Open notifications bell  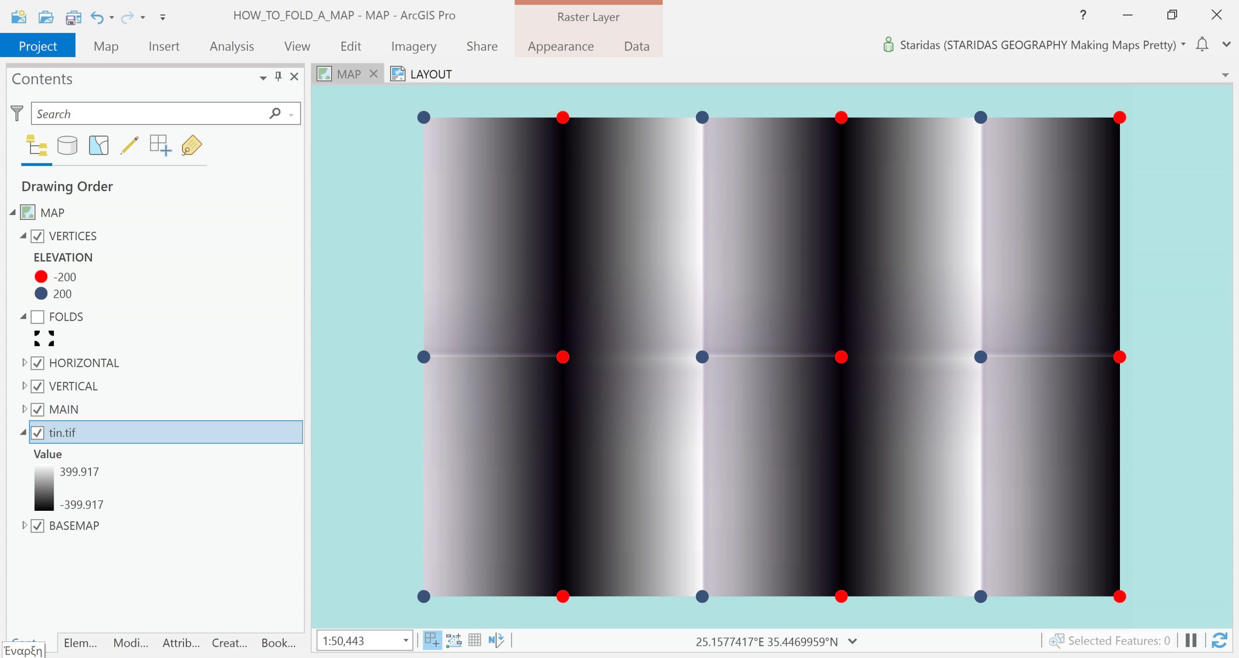click(x=1202, y=45)
